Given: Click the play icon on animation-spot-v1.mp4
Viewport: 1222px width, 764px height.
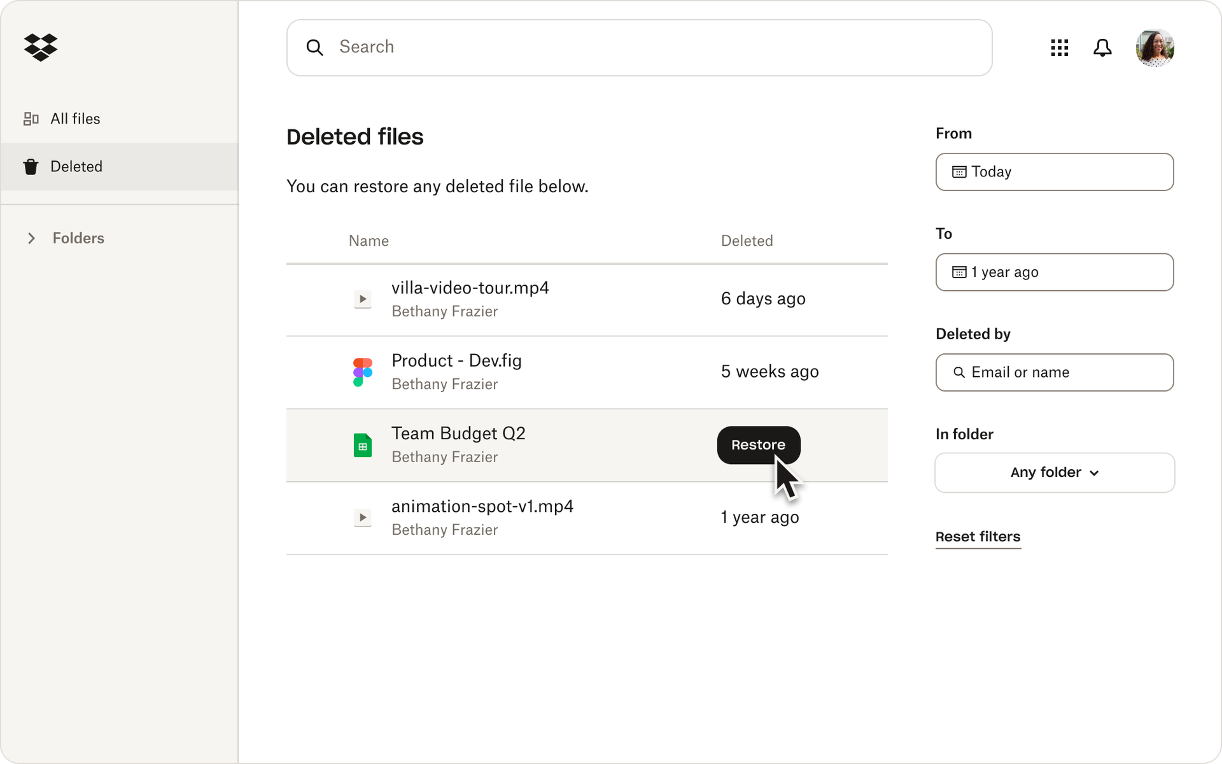Looking at the screenshot, I should click(362, 518).
